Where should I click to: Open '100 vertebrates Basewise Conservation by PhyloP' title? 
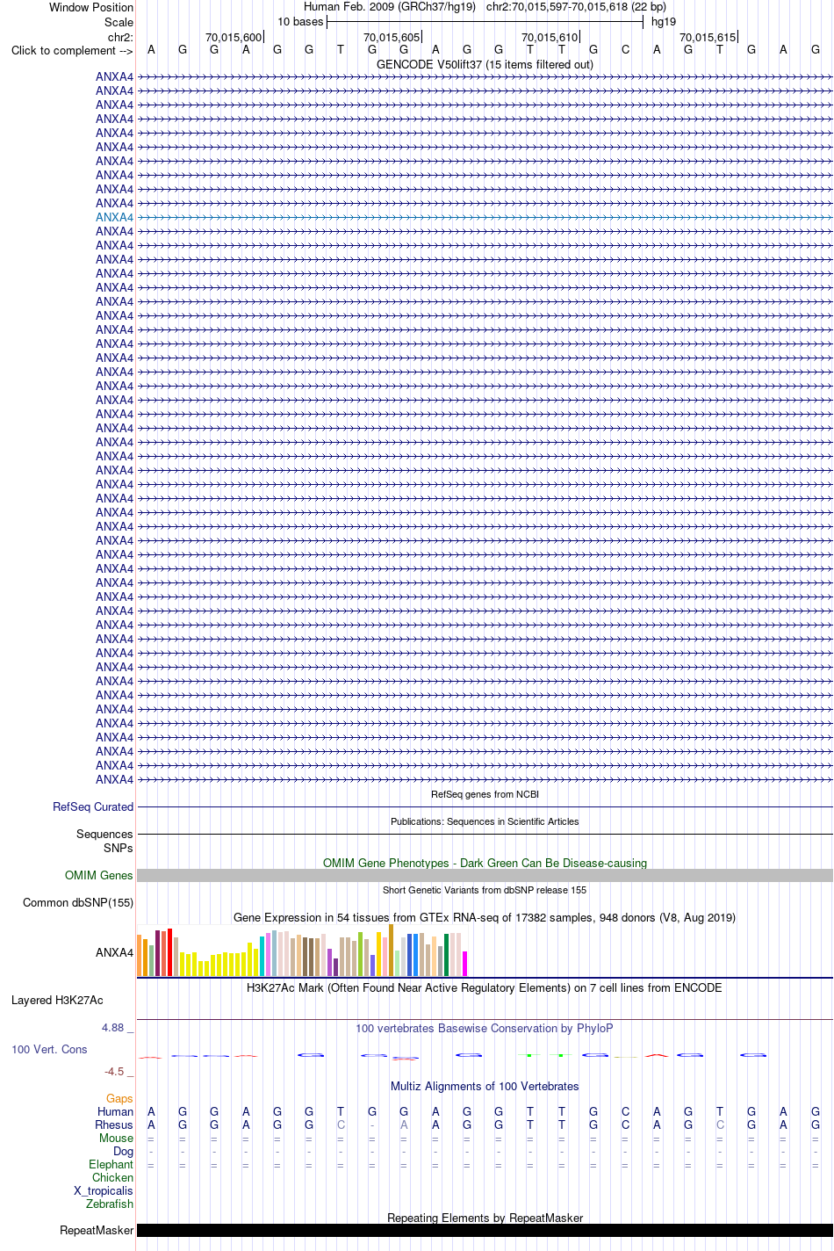[x=485, y=1028]
